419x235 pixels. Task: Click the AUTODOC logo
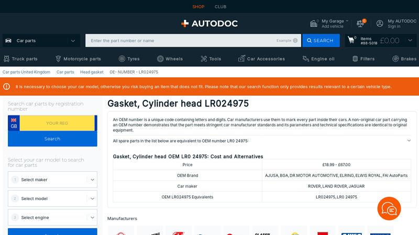pyautogui.click(x=209, y=23)
